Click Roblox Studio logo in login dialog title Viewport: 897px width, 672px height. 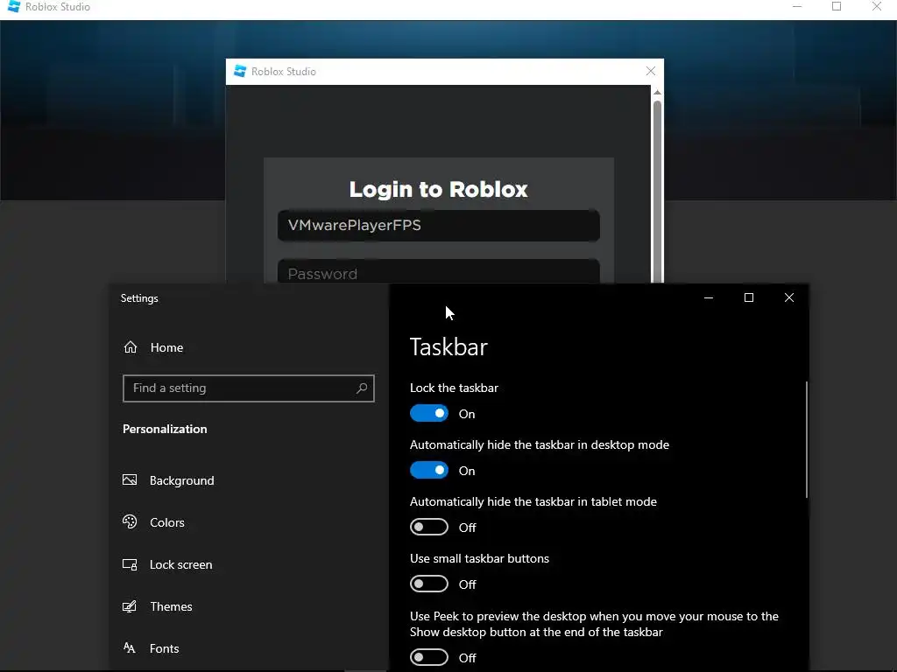pyautogui.click(x=240, y=72)
